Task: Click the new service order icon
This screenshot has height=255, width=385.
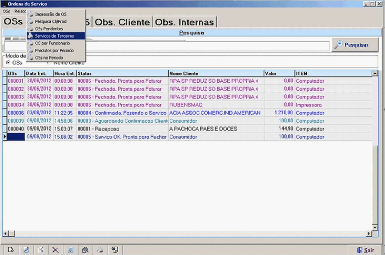Action: pos(11,250)
